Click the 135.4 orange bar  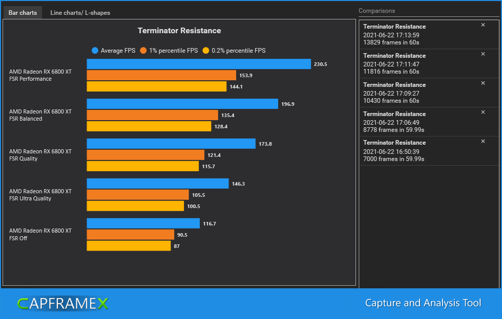(x=153, y=115)
